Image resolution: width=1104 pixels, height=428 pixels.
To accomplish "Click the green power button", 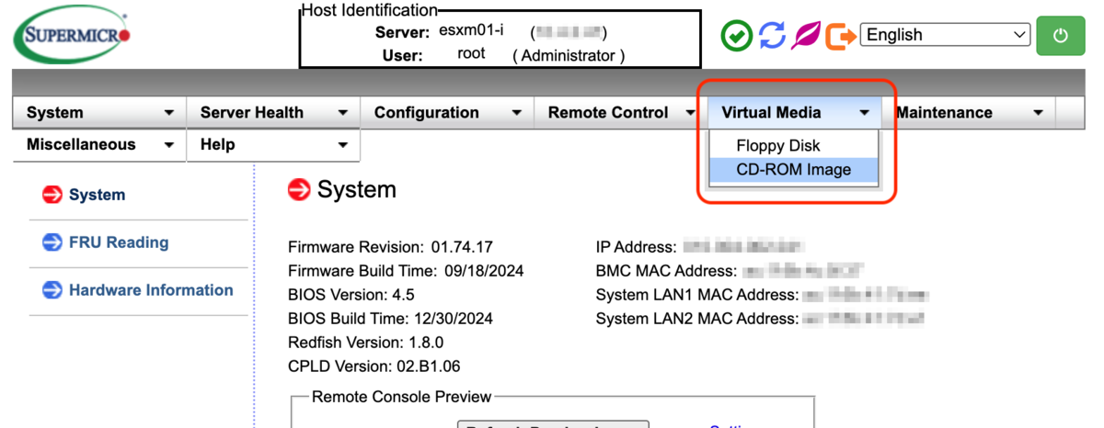I will click(x=1060, y=36).
